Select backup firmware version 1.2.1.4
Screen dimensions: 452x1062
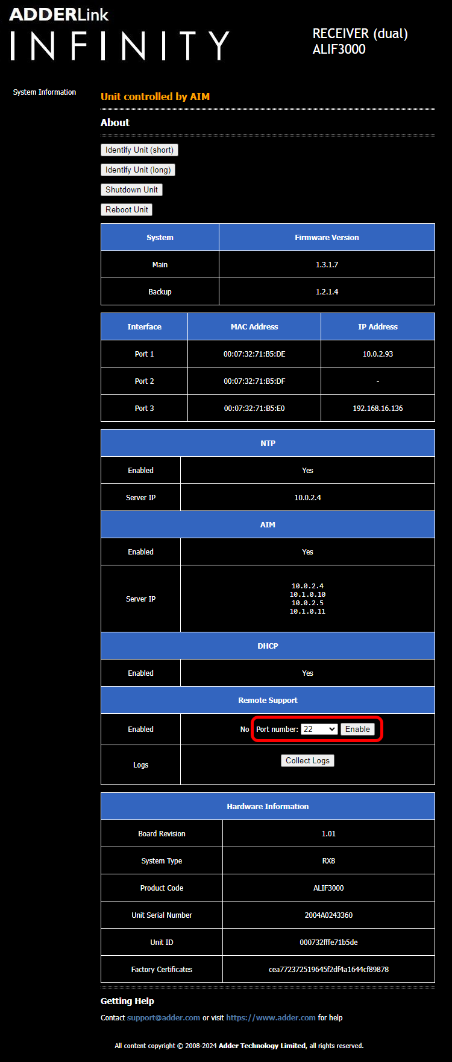coord(327,291)
